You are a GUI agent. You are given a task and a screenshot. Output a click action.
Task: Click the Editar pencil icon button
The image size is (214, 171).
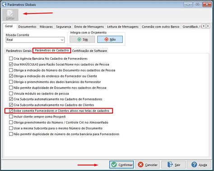pyautogui.click(x=10, y=15)
